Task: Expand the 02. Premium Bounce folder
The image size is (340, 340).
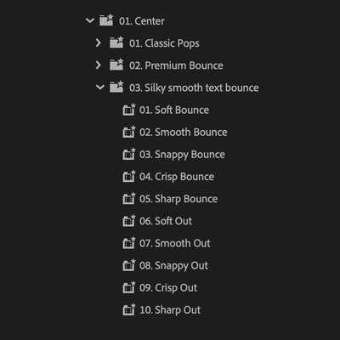Action: point(99,65)
